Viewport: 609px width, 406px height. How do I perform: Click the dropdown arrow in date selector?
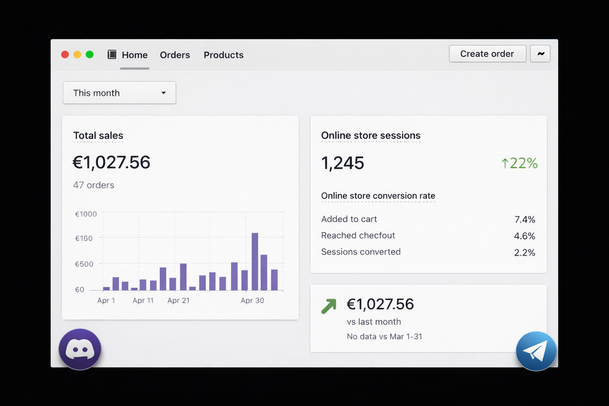point(163,93)
